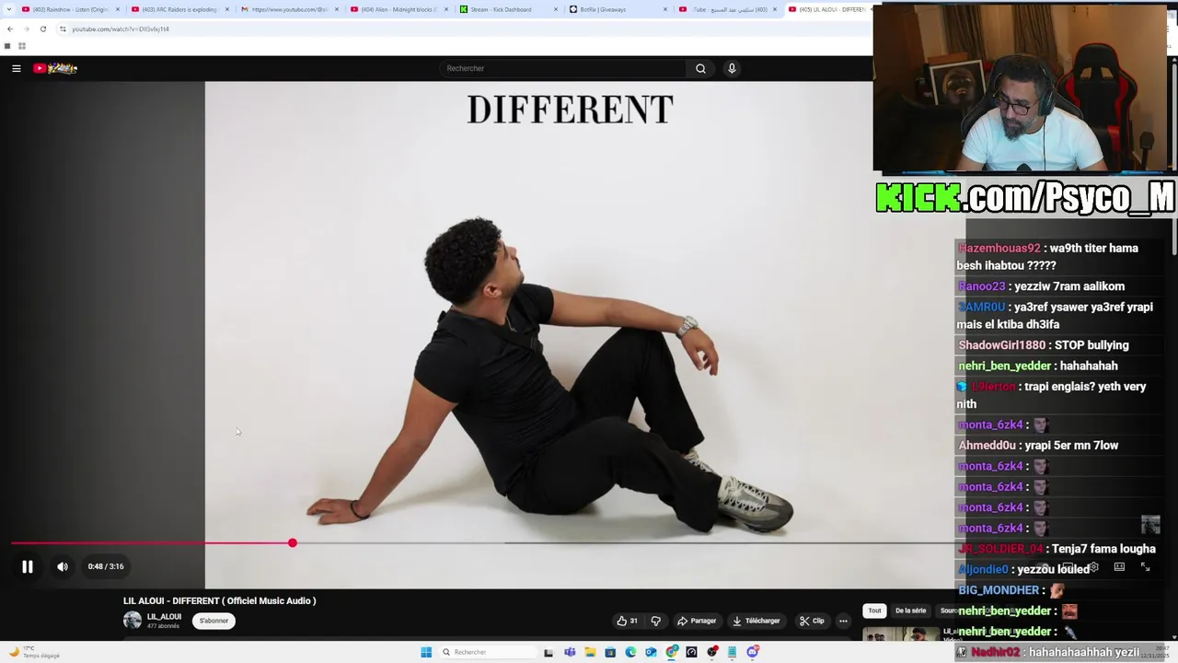The width and height of the screenshot is (1178, 663).
Task: Open LIL_ALOUI channel avatar
Action: pos(133,621)
